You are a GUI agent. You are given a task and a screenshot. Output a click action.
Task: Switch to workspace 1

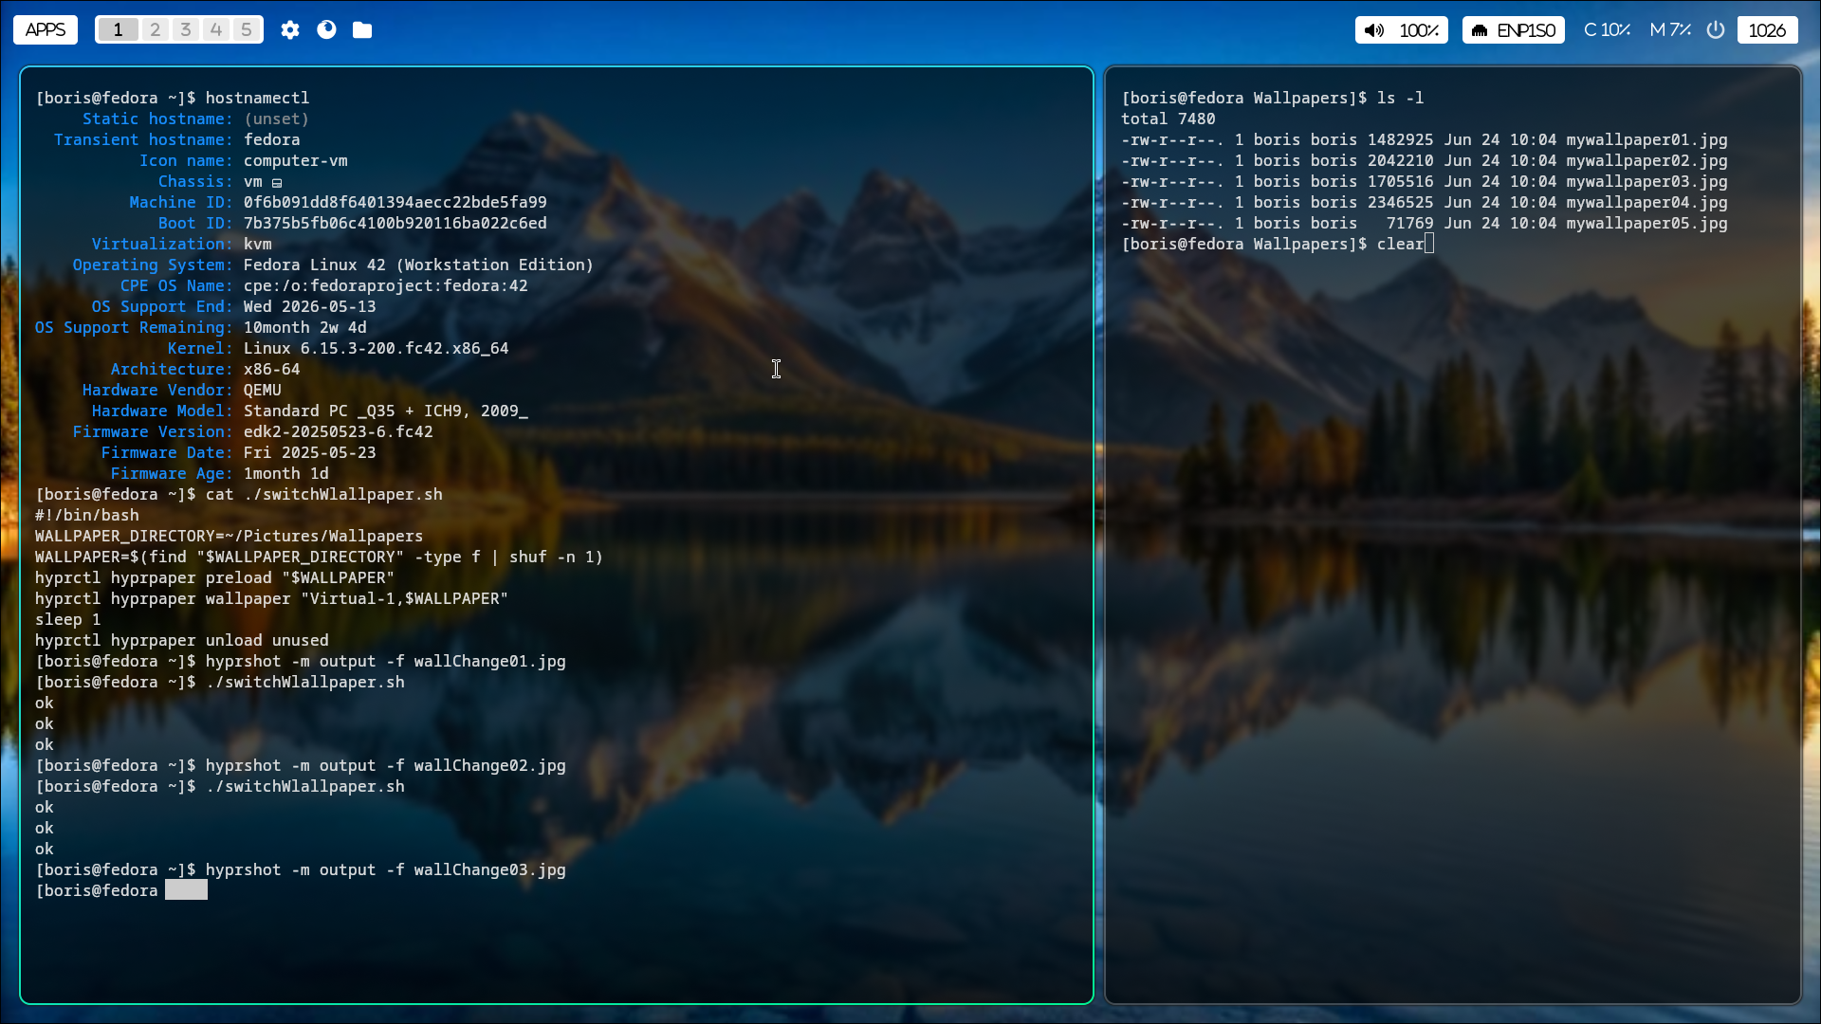coord(118,30)
